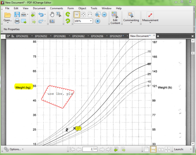
Task: Open the Window menu
Action: pyautogui.click(x=107, y=8)
